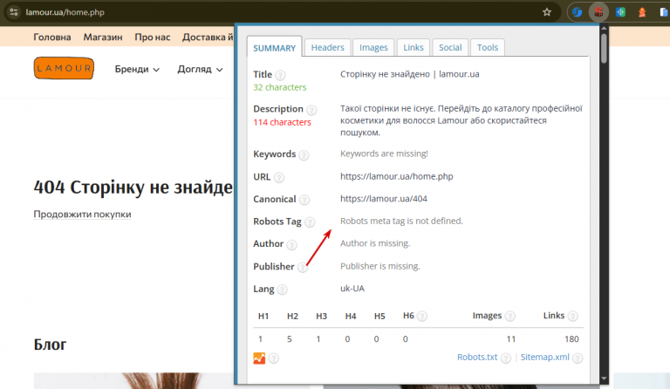Open the Social tab
670x389 pixels.
[x=450, y=47]
